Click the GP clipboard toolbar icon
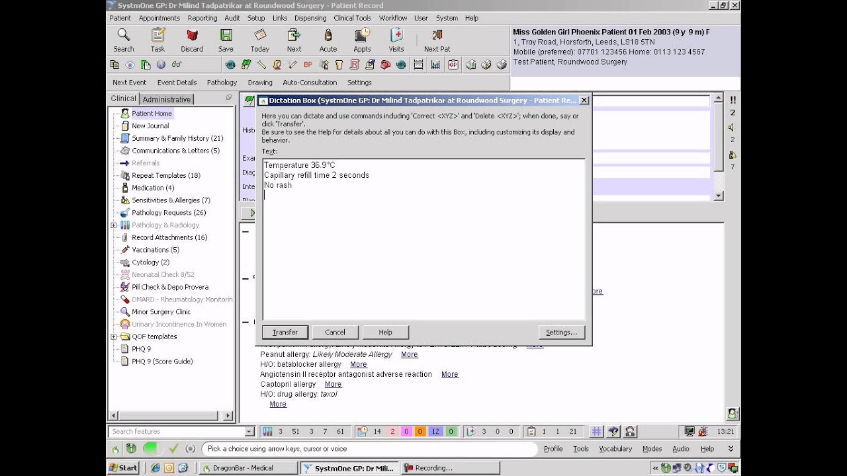847x476 pixels. [453, 65]
